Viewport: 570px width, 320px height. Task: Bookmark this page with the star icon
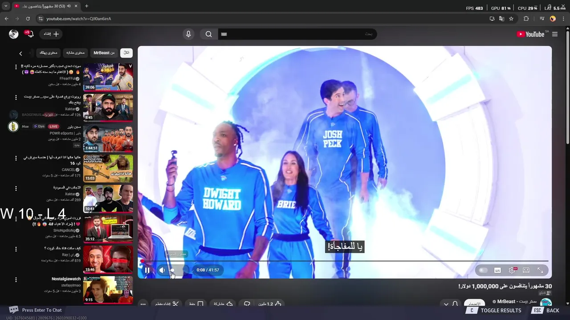coord(511,19)
